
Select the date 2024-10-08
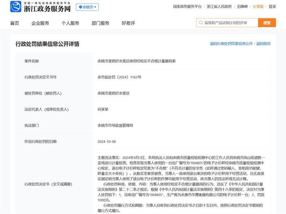pyautogui.click(x=107, y=141)
